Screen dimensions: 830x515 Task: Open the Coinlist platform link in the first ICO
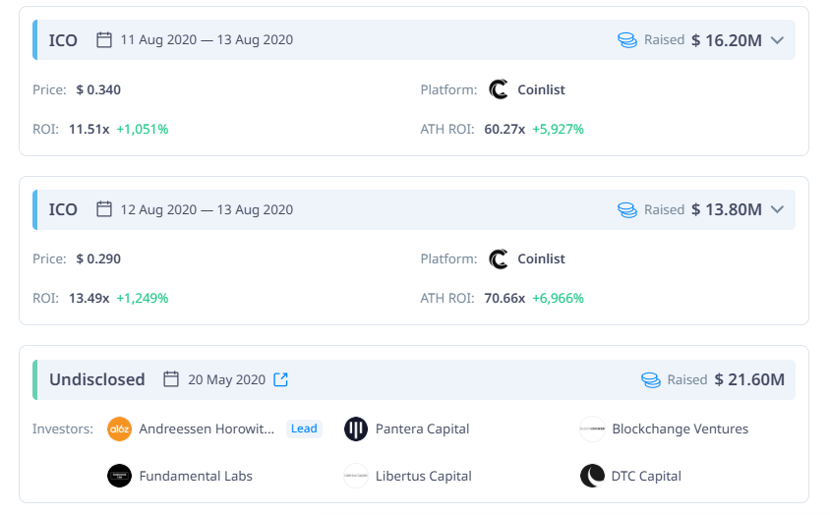pyautogui.click(x=541, y=89)
